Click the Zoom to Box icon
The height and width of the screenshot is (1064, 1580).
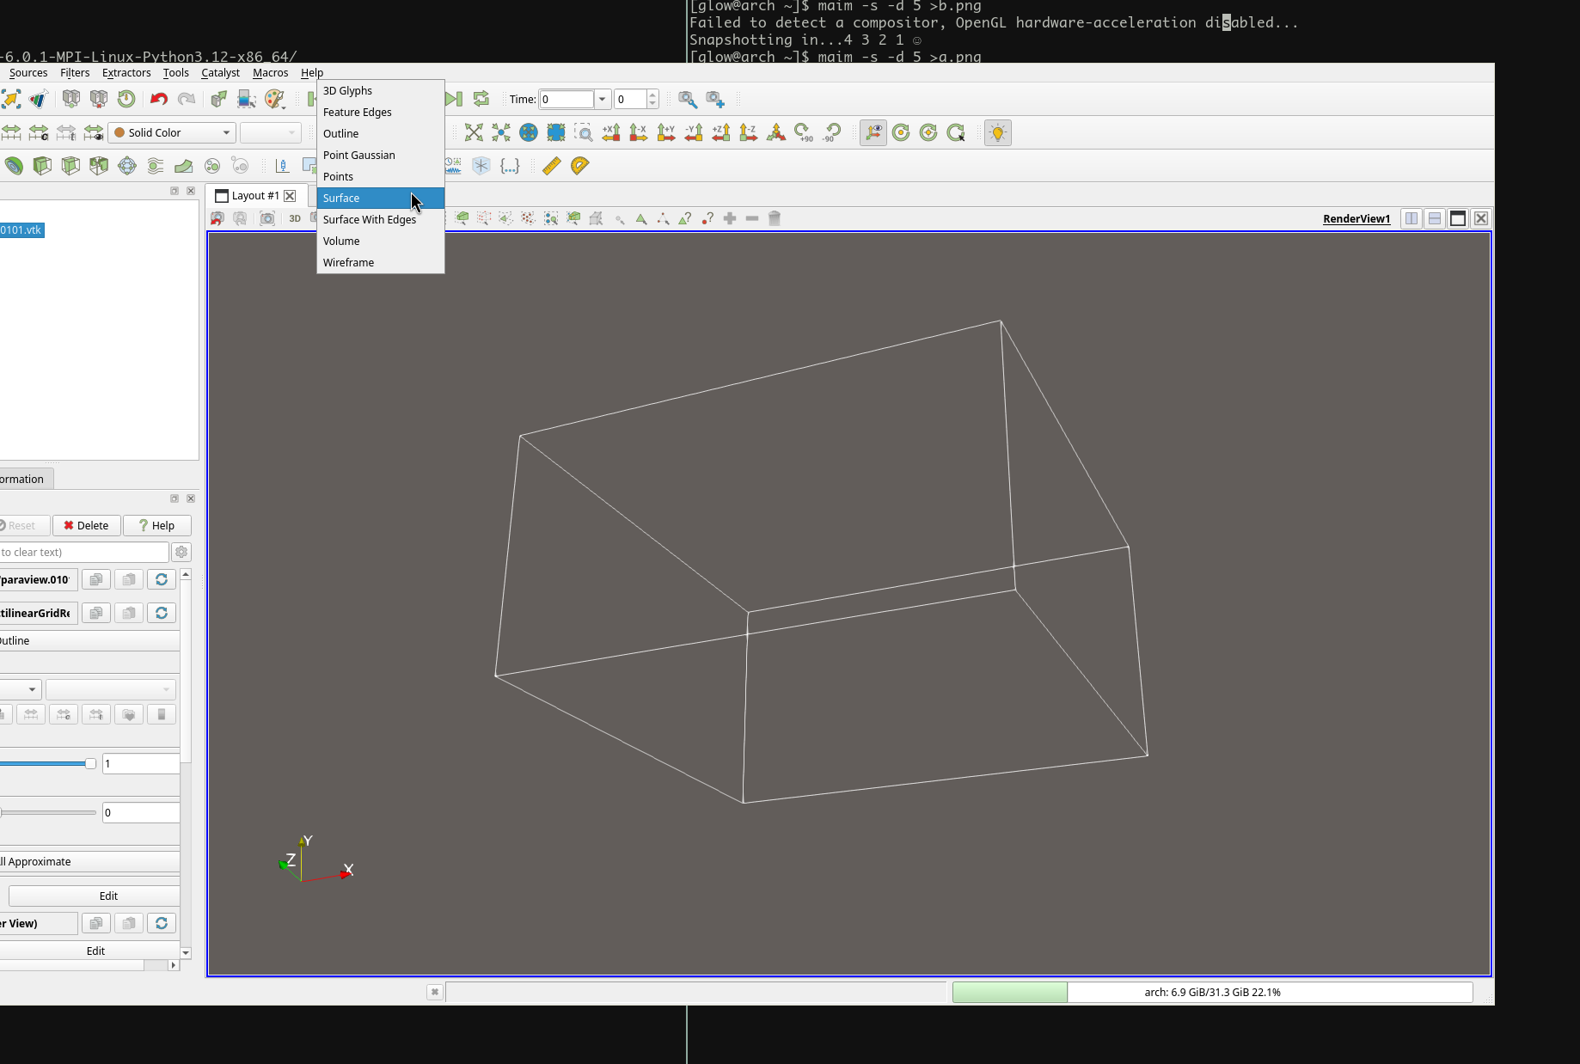click(x=584, y=132)
